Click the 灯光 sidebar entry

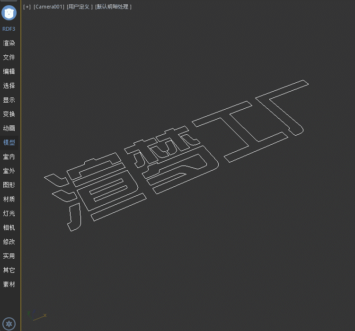pyautogui.click(x=9, y=213)
